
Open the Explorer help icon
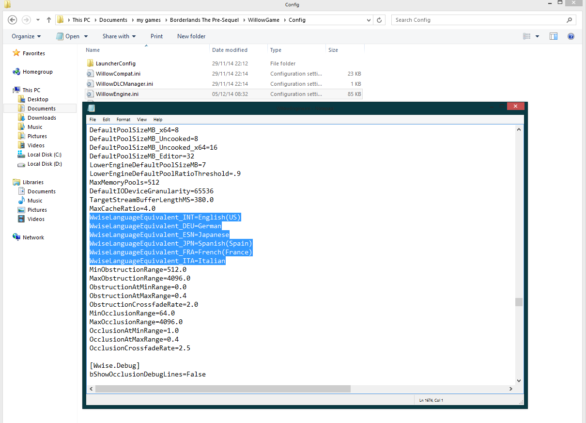pyautogui.click(x=571, y=36)
